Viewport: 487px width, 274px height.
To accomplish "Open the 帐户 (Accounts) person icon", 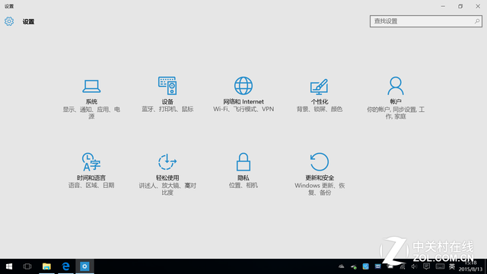I will coord(396,86).
